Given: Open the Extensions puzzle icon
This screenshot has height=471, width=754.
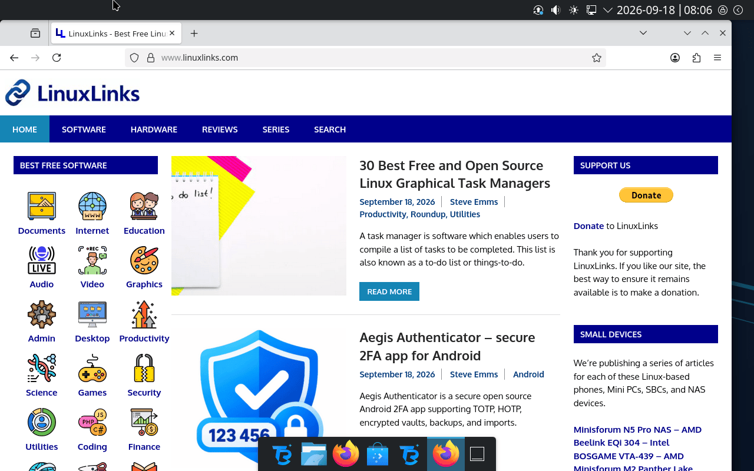Looking at the screenshot, I should [696, 58].
